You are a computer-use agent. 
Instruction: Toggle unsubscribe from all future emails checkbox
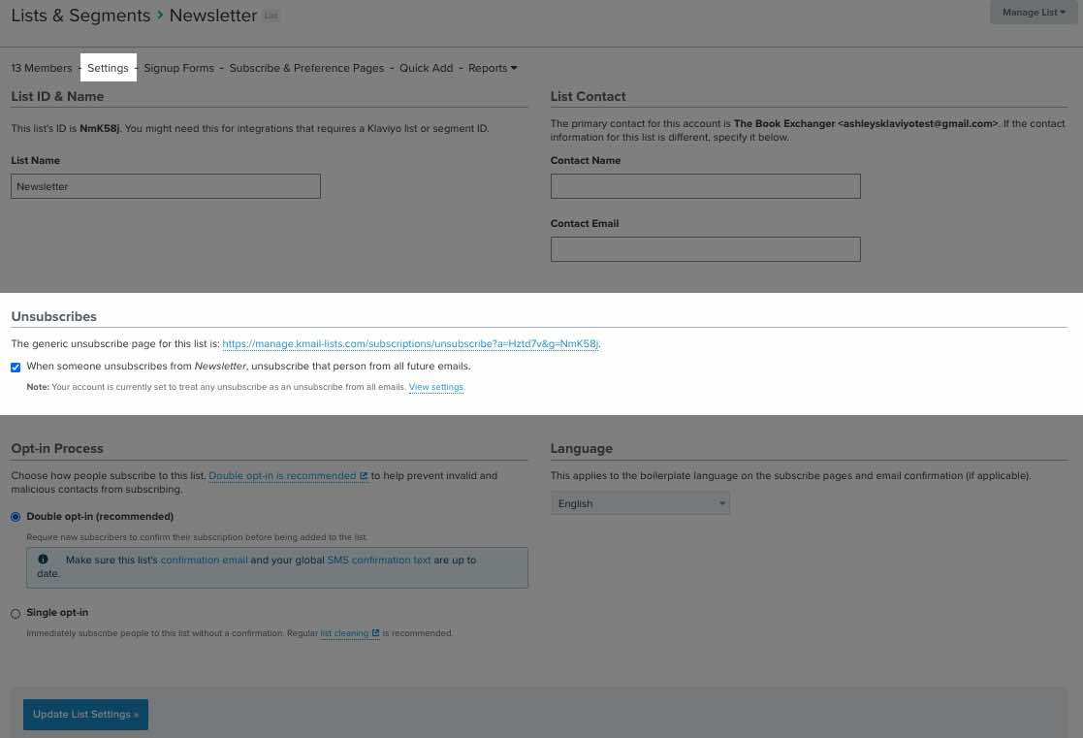point(16,368)
